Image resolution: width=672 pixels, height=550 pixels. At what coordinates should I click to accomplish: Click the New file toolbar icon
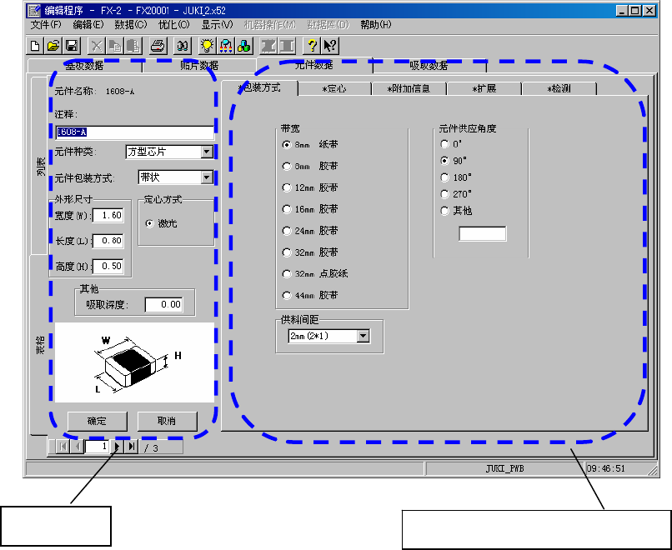[35, 46]
